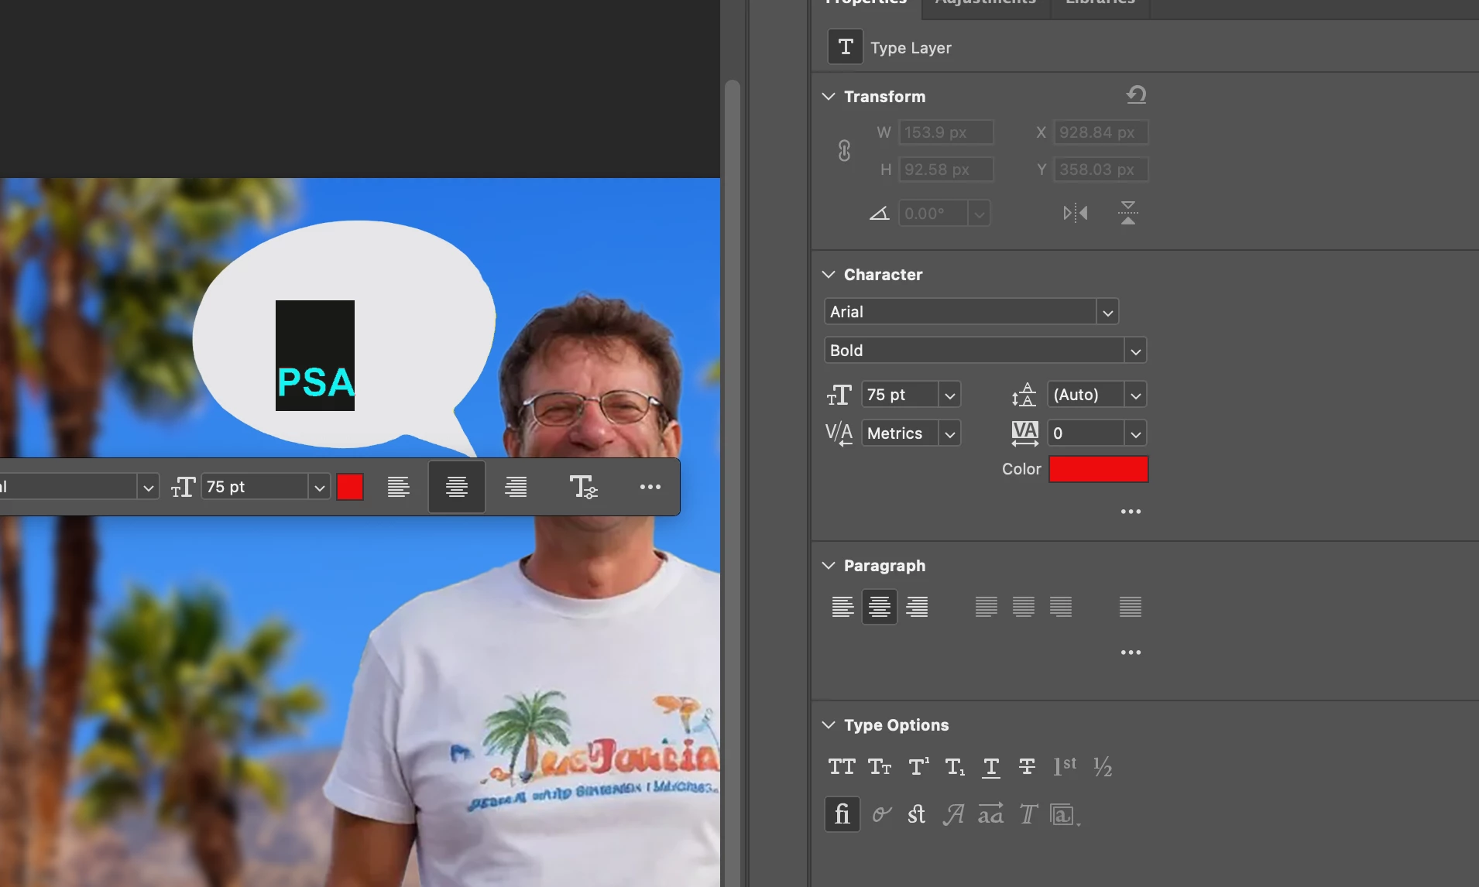The height and width of the screenshot is (887, 1479).
Task: Reset the Transform values
Action: coord(1136,95)
